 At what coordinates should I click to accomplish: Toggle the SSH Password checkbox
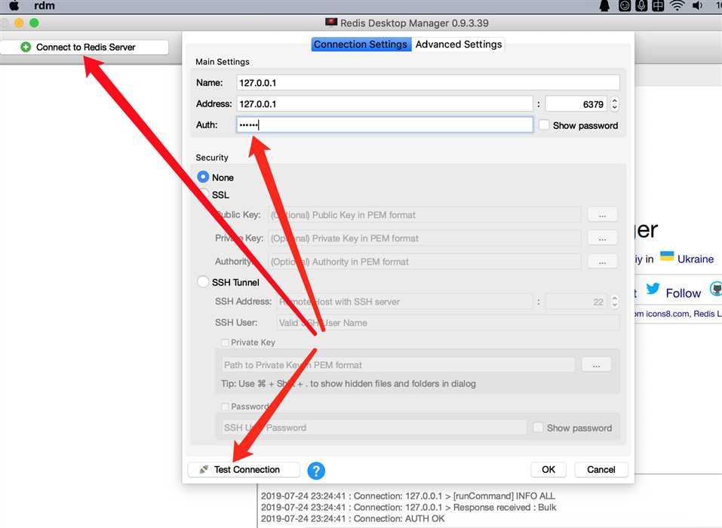[x=225, y=407]
